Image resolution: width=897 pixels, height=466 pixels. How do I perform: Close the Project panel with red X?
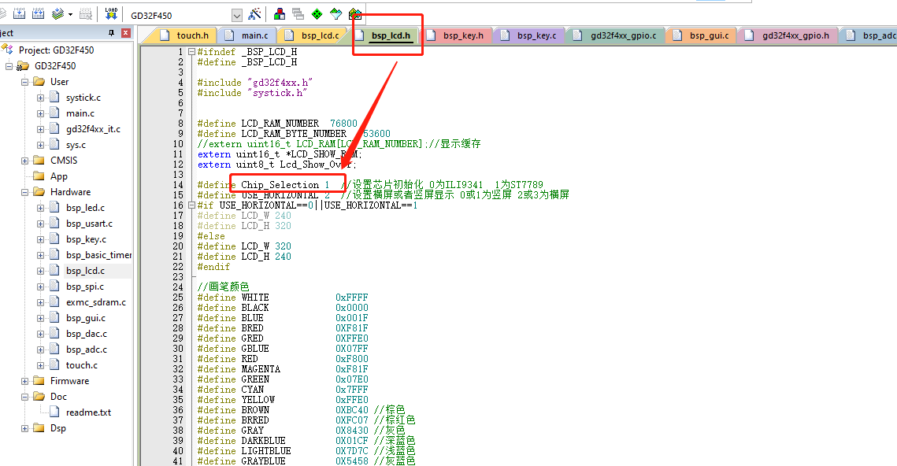point(126,33)
